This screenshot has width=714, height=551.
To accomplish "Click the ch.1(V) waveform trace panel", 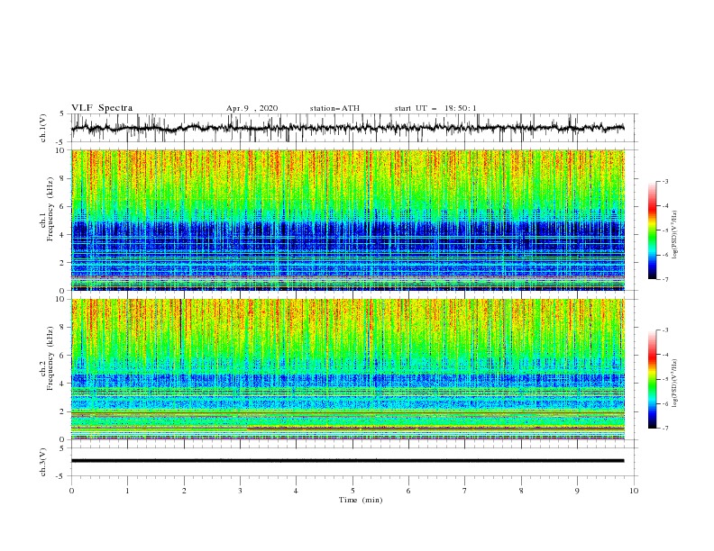I will click(x=353, y=128).
